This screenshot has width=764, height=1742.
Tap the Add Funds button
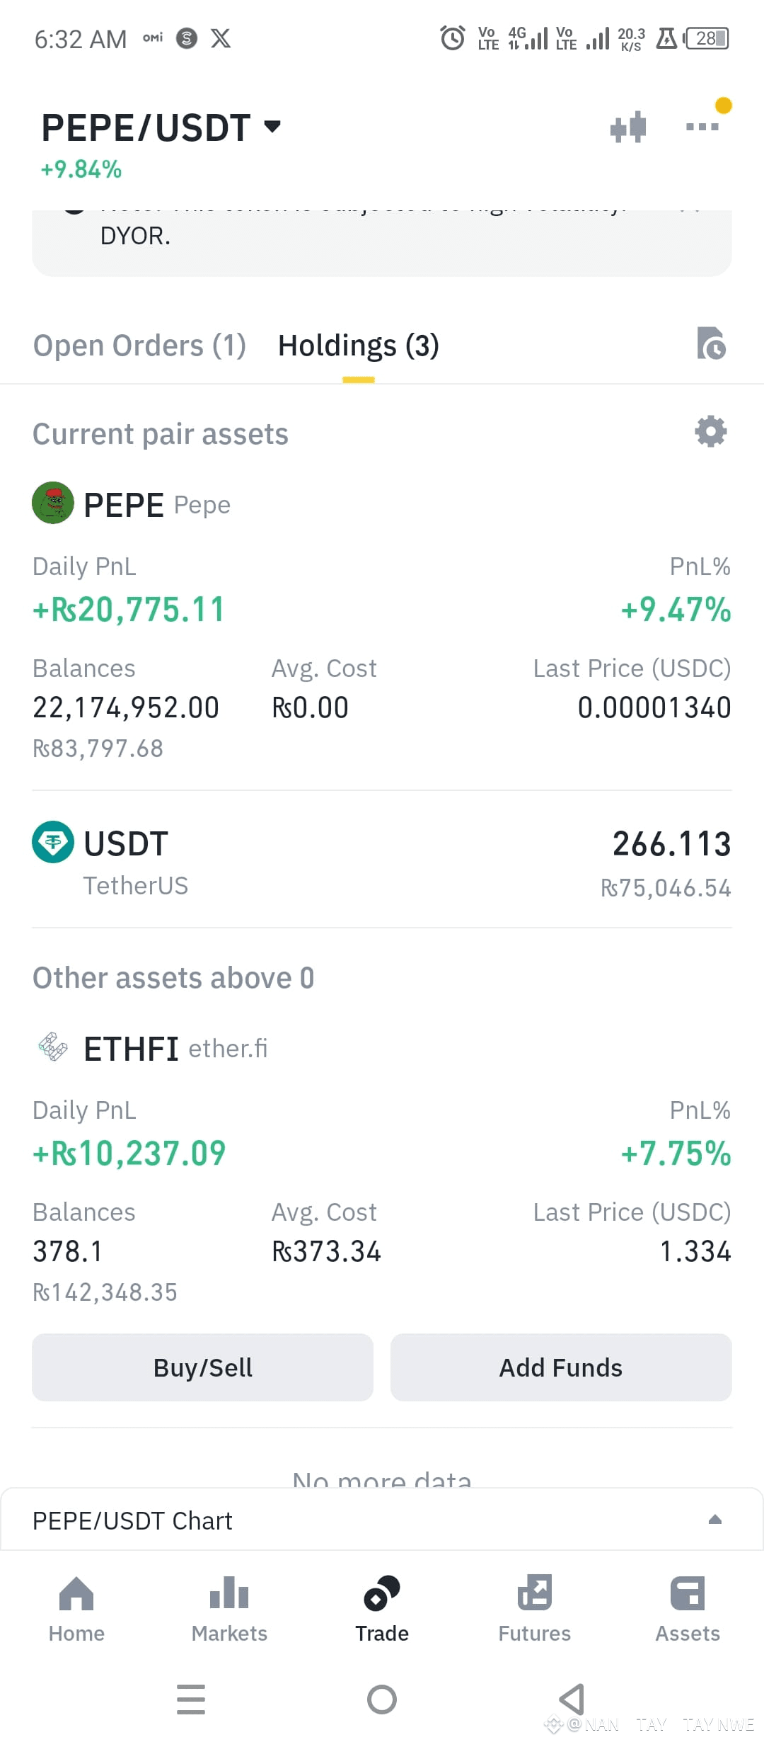point(561,1367)
